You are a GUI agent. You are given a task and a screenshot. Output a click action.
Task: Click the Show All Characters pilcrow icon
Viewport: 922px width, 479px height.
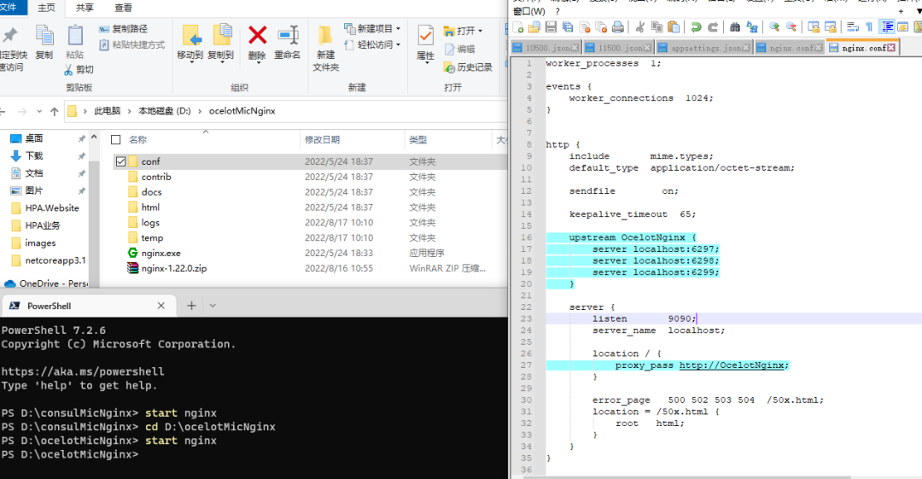pyautogui.click(x=869, y=27)
